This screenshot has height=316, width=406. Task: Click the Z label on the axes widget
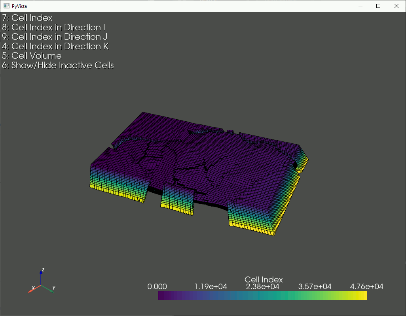42,270
